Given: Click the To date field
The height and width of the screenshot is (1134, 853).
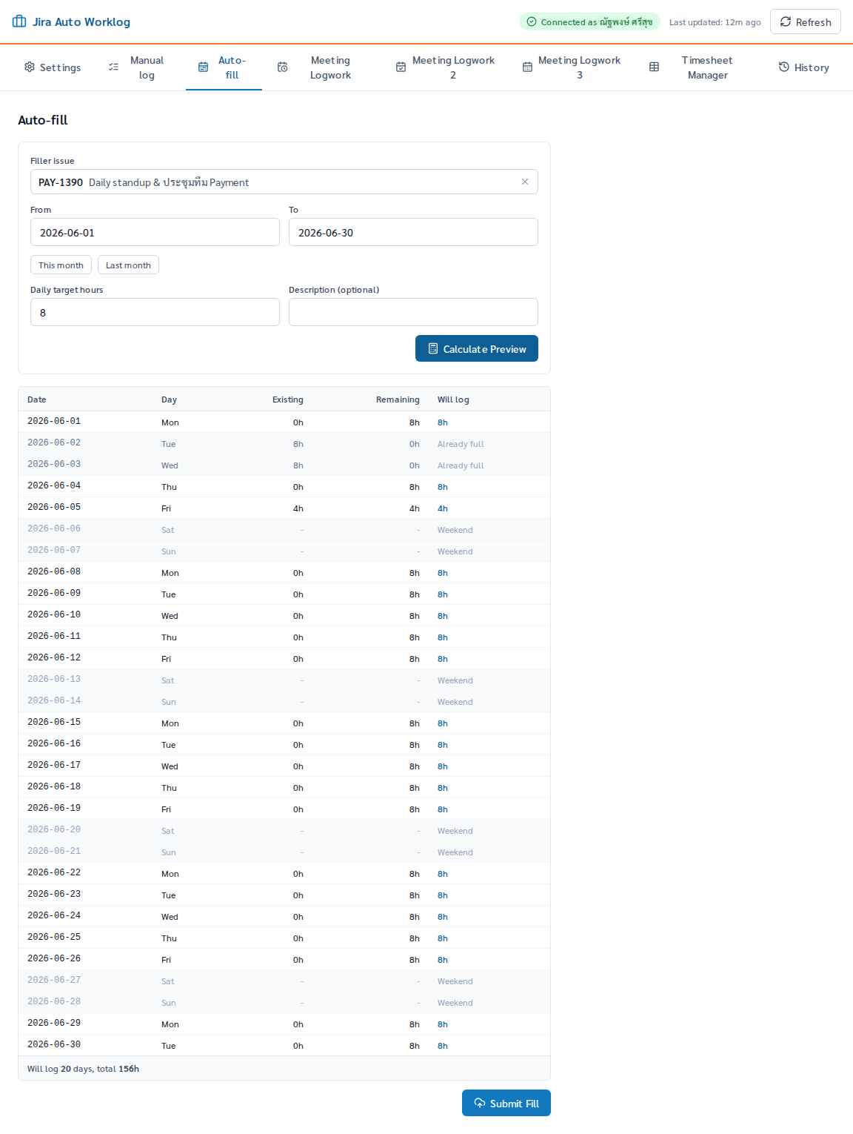Looking at the screenshot, I should click(413, 232).
